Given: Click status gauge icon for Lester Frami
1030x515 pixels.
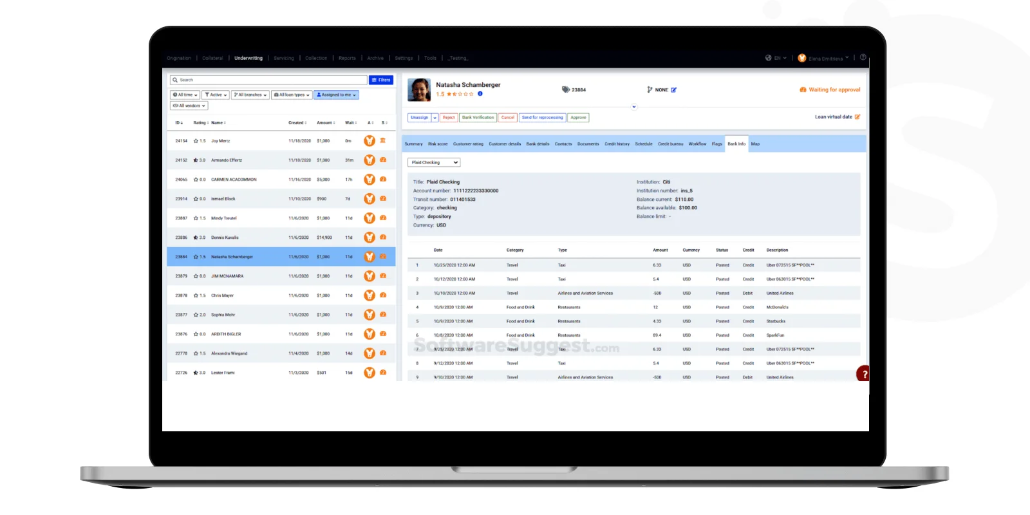Looking at the screenshot, I should click(x=383, y=372).
